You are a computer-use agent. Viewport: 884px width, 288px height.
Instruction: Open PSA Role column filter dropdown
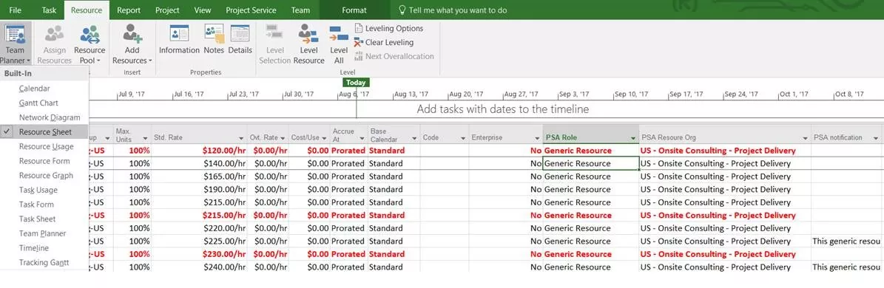(632, 138)
